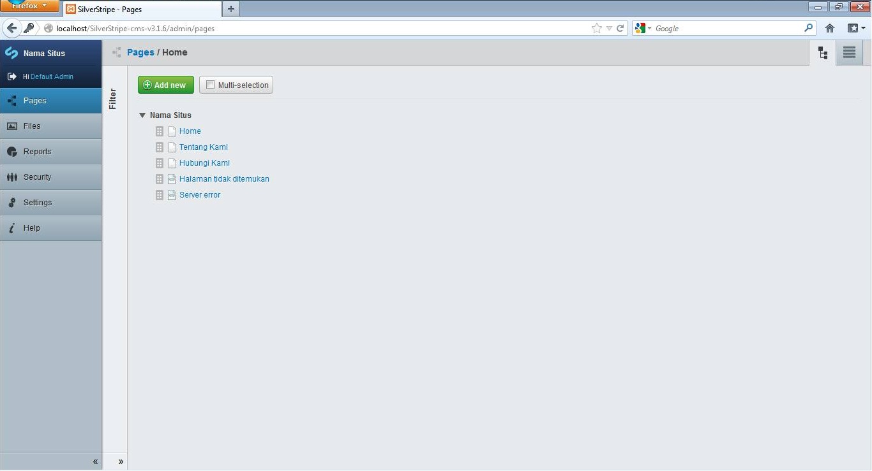Screen dimensions: 872x471
Task: Open the Files section
Action: (32, 126)
